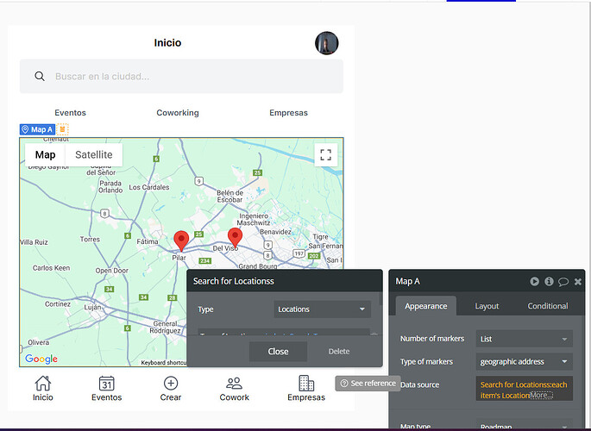
Task: Click the Los Cardales map label
Action: pos(149,187)
